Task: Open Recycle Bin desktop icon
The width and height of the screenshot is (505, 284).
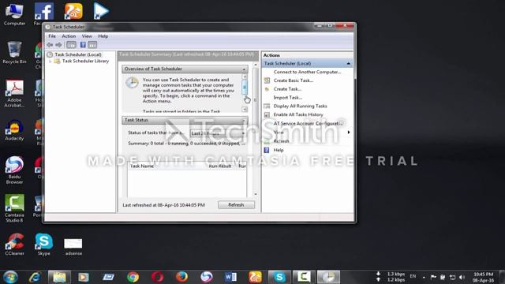Action: [14, 53]
